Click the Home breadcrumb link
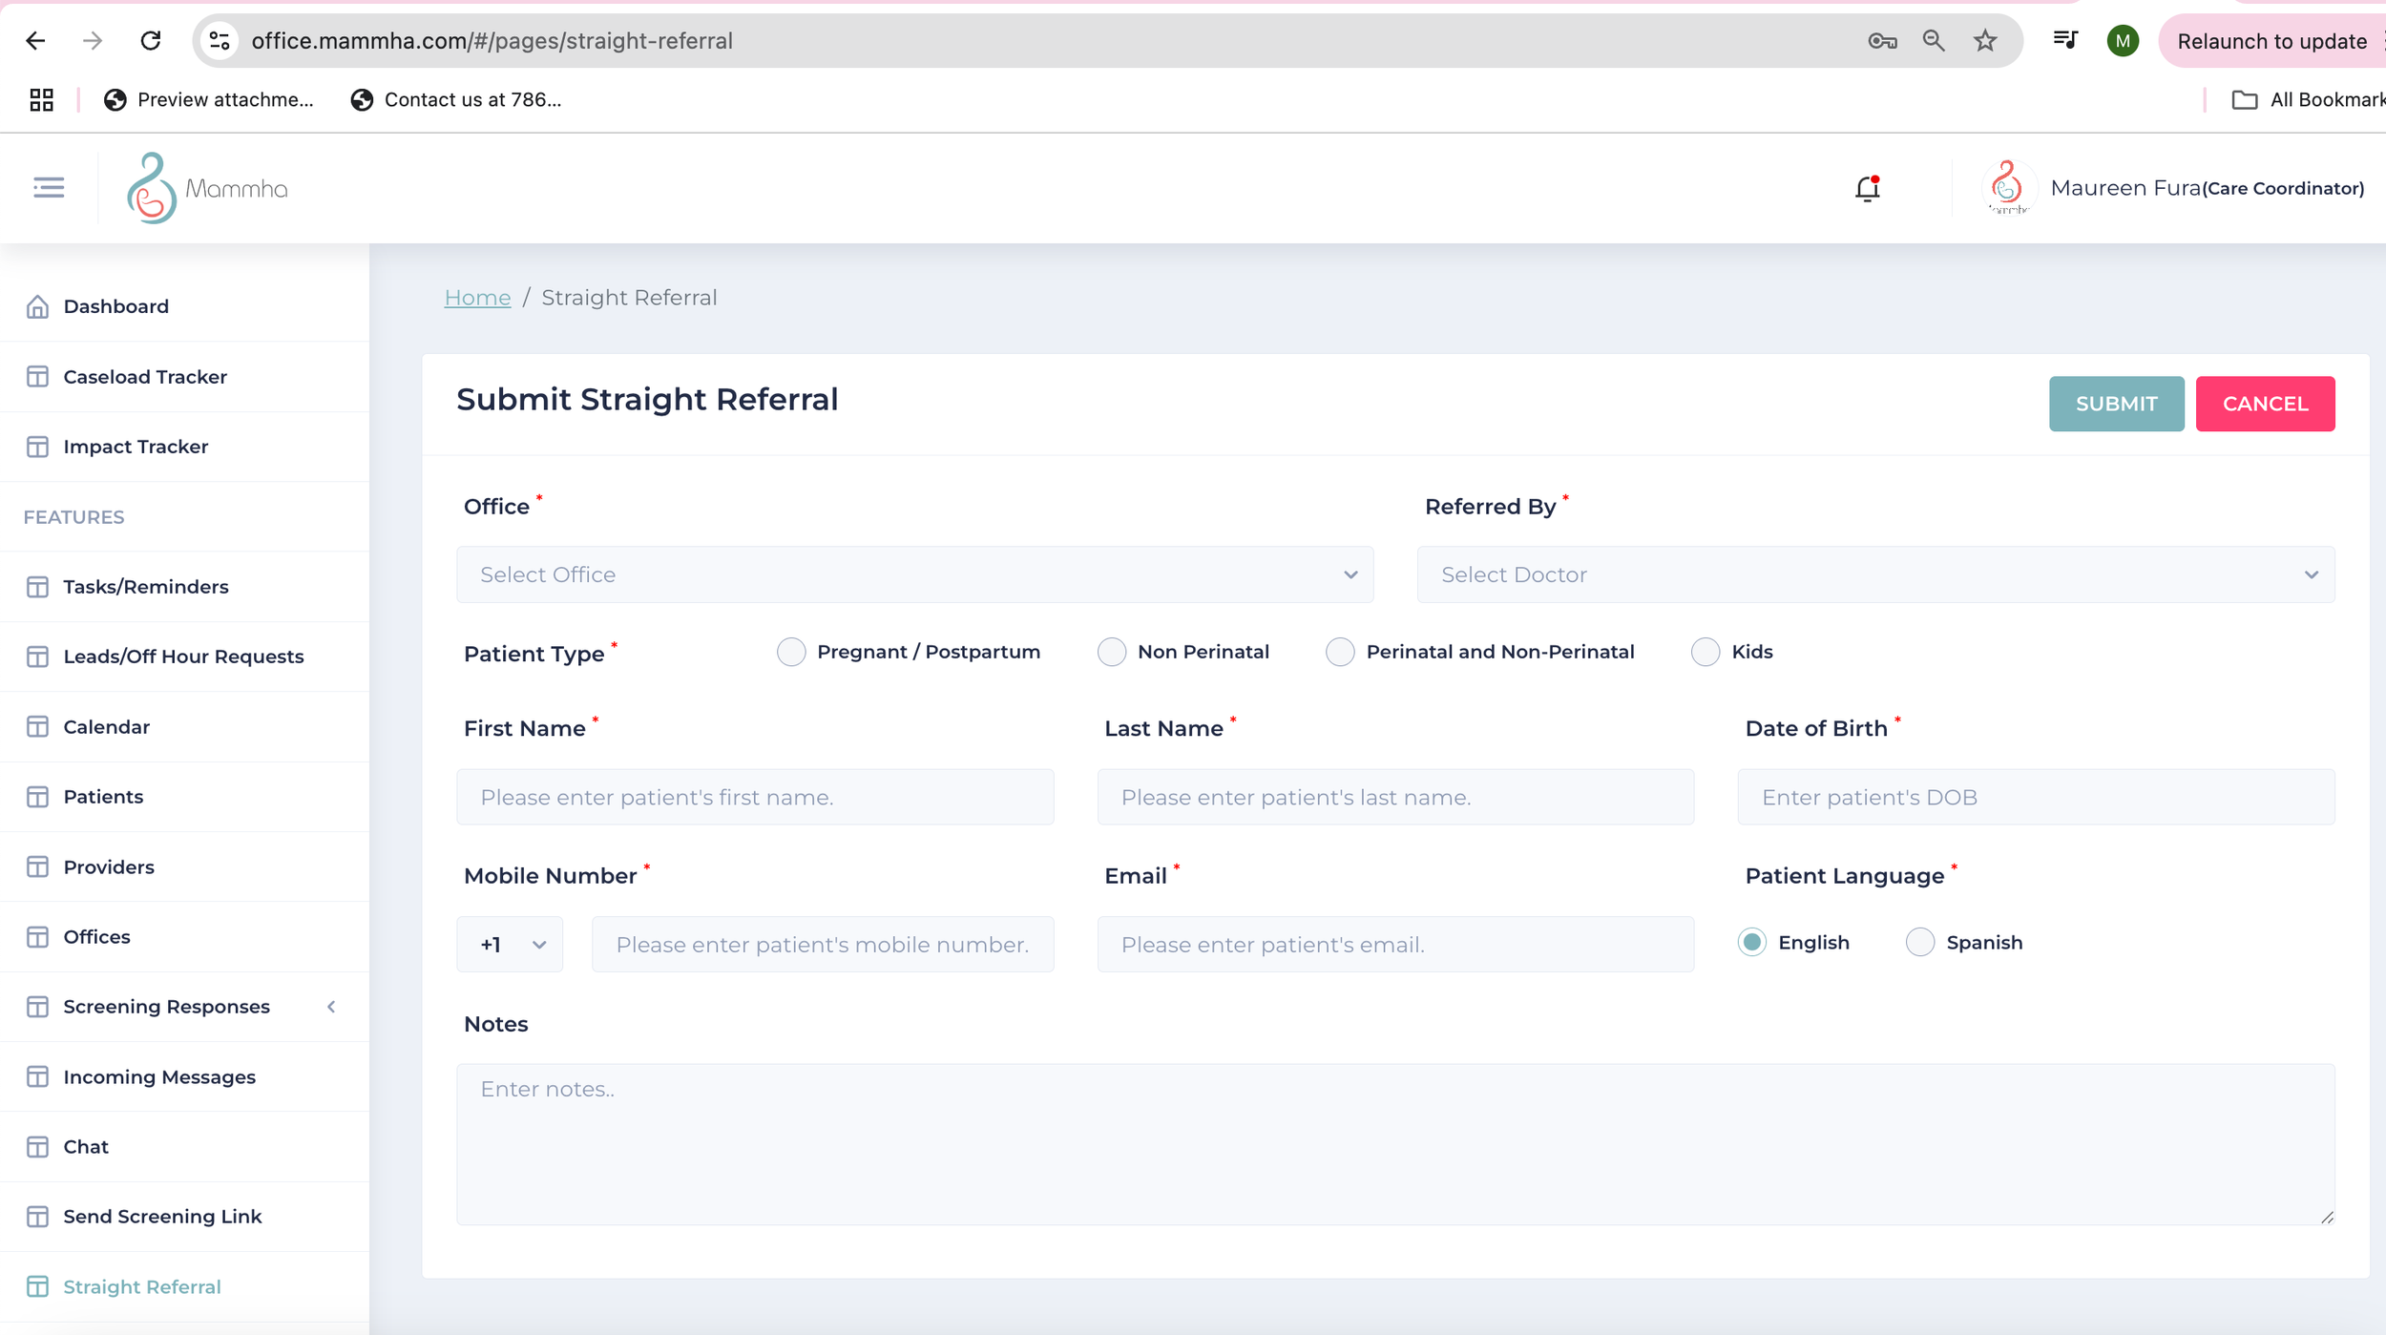 click(477, 298)
